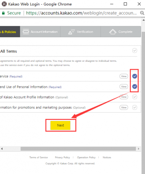Click horizontal scrollbar right arrow
Screen dimensions: 145x174
point(139,149)
